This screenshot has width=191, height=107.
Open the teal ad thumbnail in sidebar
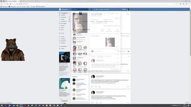[x=64, y=84]
